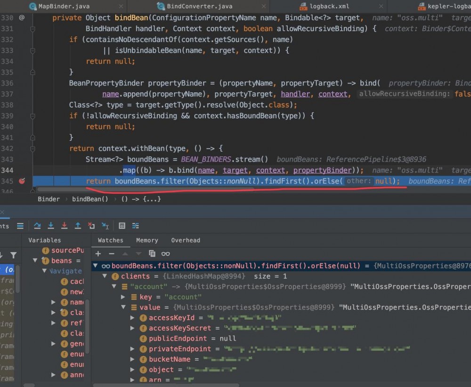Click the () -> {...} breadcrumb

[141, 199]
